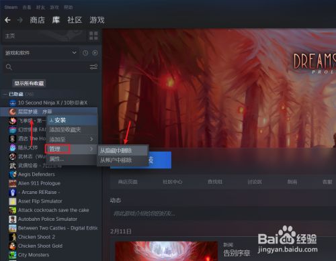Click the 武林志 game icon
336x261 pixels.
pos(13,156)
